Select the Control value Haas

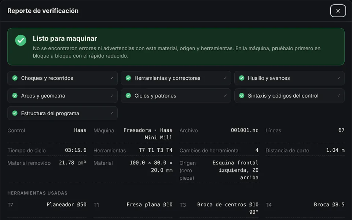(x=80, y=130)
